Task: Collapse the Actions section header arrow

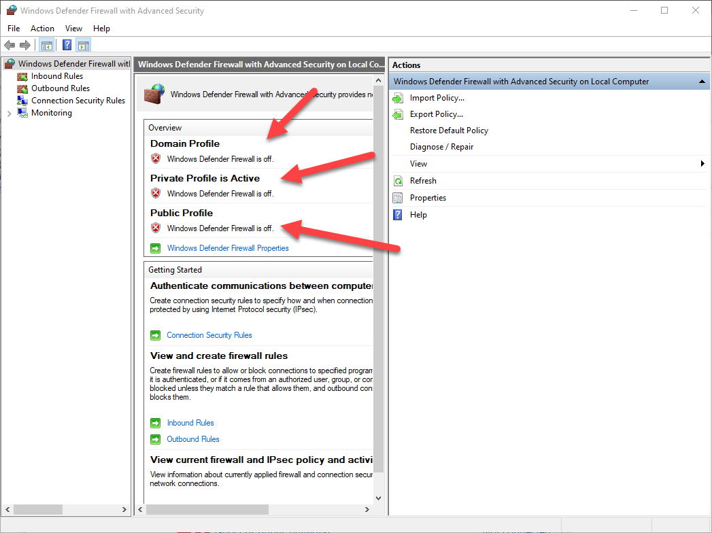Action: 702,82
